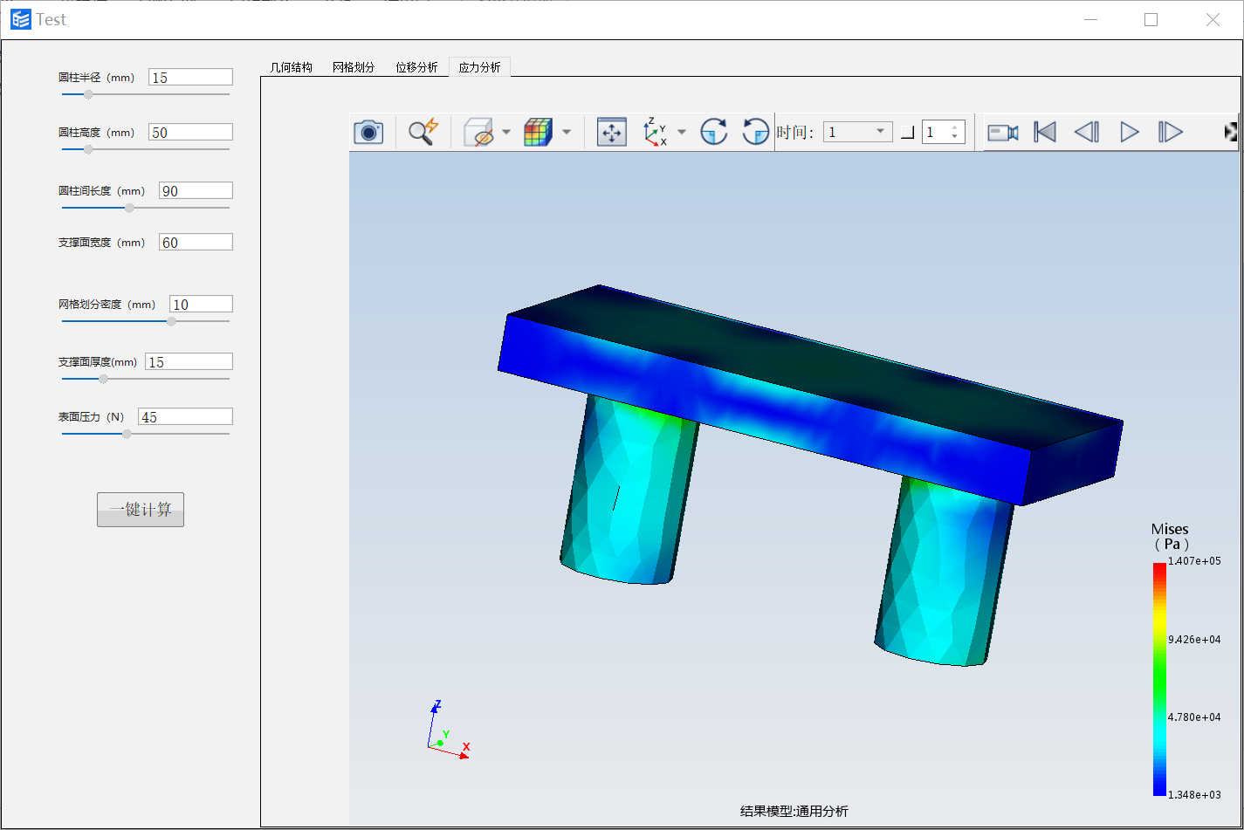
Task: Click the XYZ axis orientation icon
Action: click(x=656, y=132)
